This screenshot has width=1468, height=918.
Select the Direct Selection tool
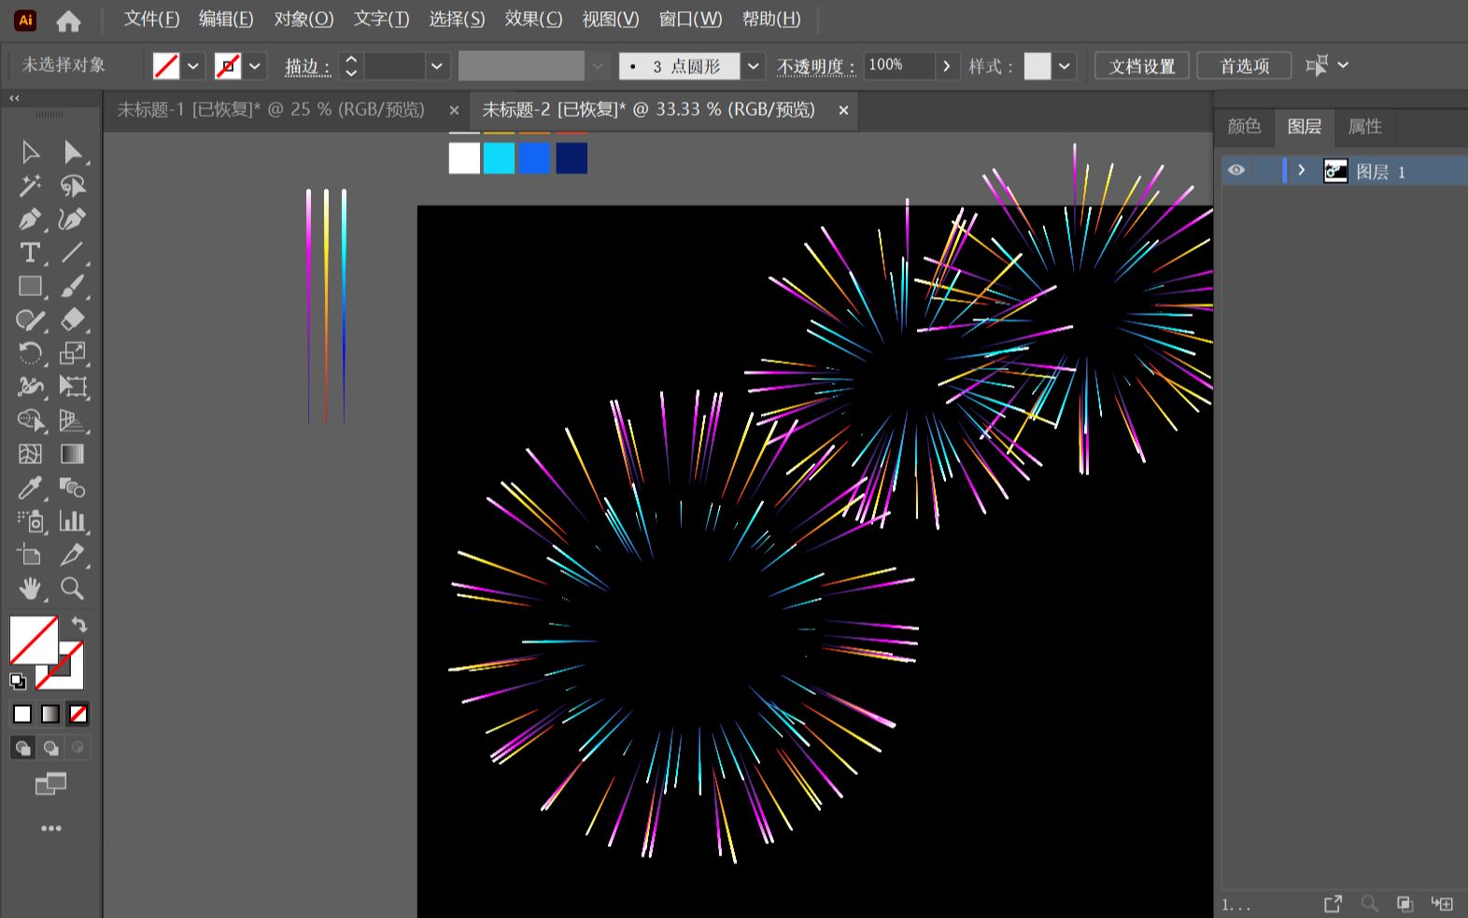(72, 152)
